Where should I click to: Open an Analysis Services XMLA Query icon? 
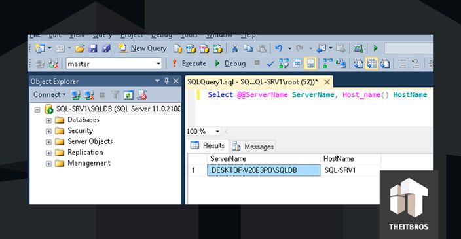[217, 48]
